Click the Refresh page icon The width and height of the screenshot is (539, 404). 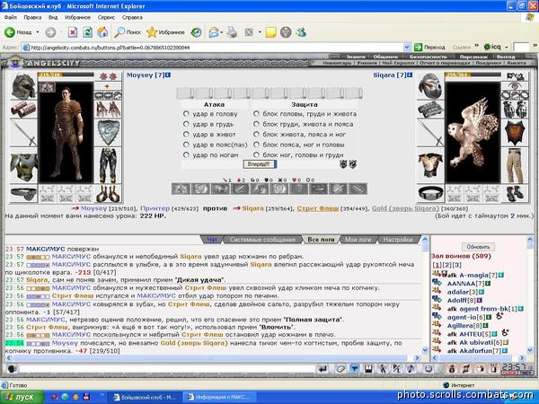pos(88,32)
